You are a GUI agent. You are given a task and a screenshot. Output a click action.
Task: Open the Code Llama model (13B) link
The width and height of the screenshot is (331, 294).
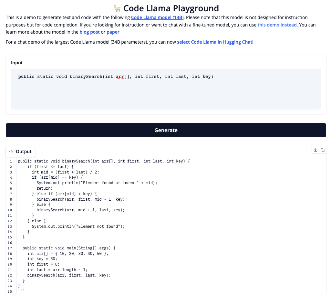pos(157,17)
